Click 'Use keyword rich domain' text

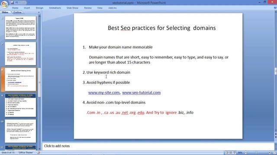pyautogui.click(x=108, y=72)
